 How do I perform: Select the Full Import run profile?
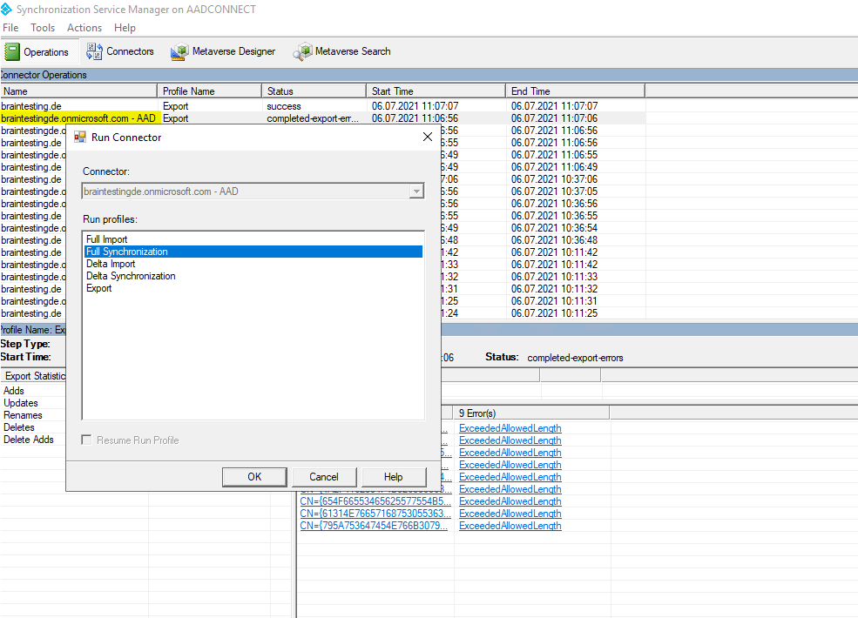tap(106, 239)
